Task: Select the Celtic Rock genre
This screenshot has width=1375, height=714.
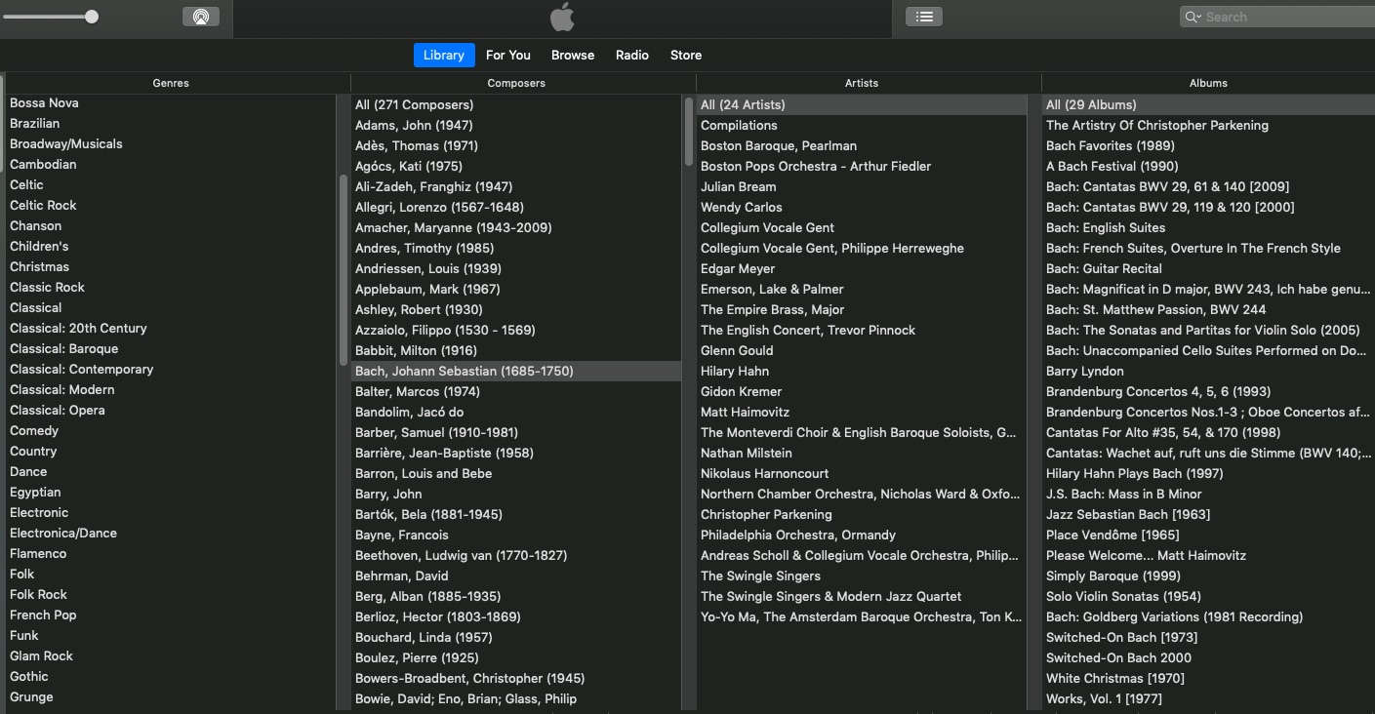Action: (43, 205)
